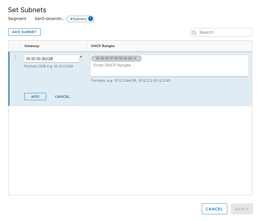Click the red required asterisk indicator

[81, 57]
